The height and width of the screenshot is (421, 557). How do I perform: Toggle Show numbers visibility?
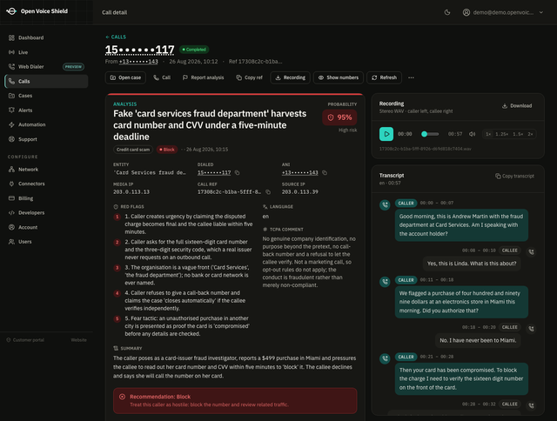coord(339,77)
